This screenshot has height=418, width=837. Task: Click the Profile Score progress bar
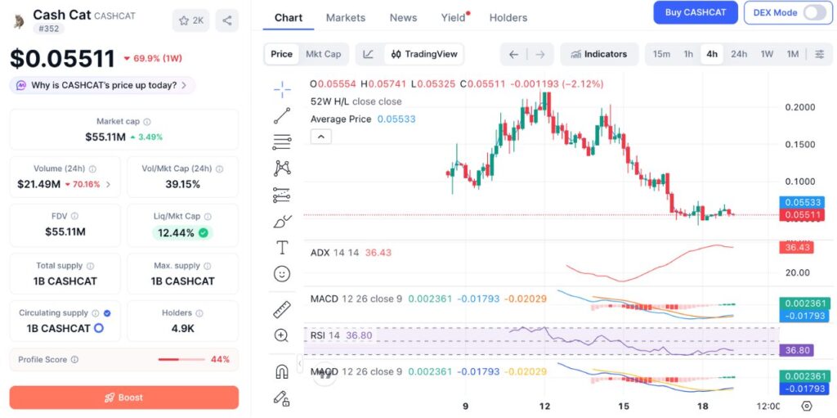click(x=181, y=360)
